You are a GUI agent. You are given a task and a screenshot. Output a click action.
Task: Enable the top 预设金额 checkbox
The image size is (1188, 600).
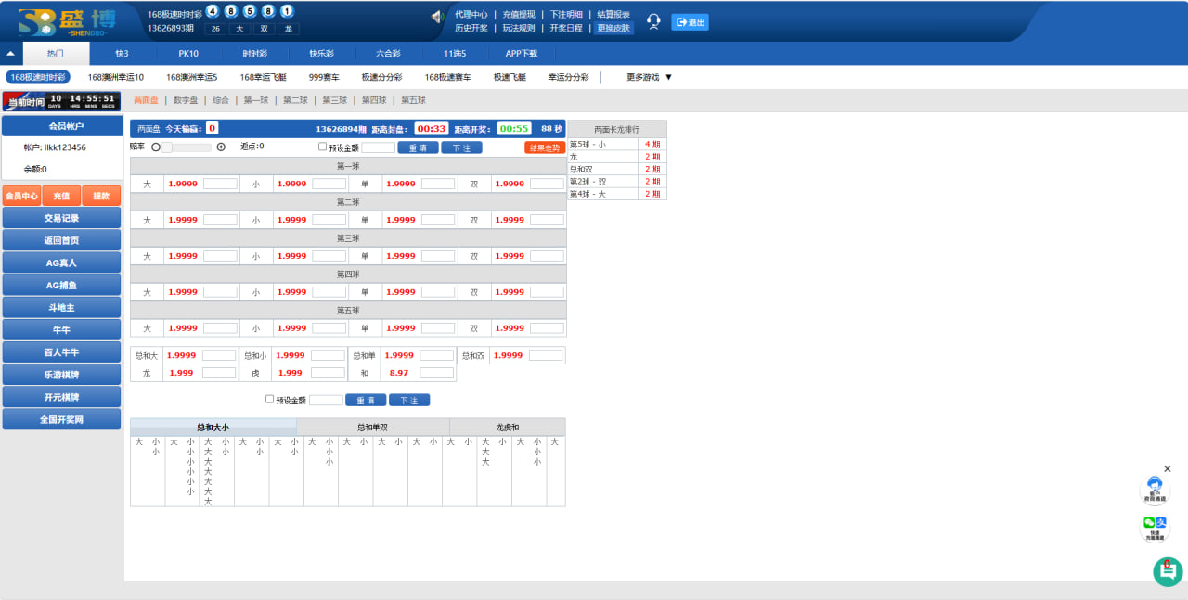(322, 147)
